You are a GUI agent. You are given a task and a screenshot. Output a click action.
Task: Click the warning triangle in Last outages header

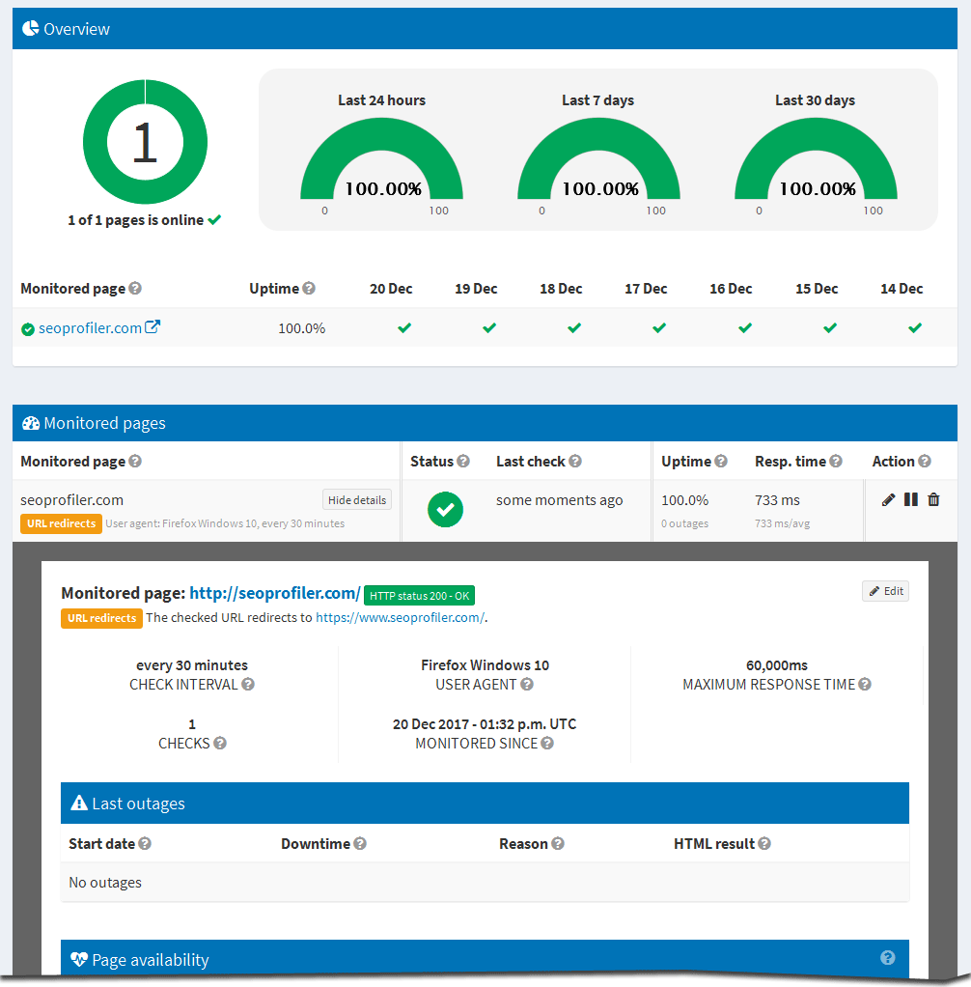click(77, 802)
